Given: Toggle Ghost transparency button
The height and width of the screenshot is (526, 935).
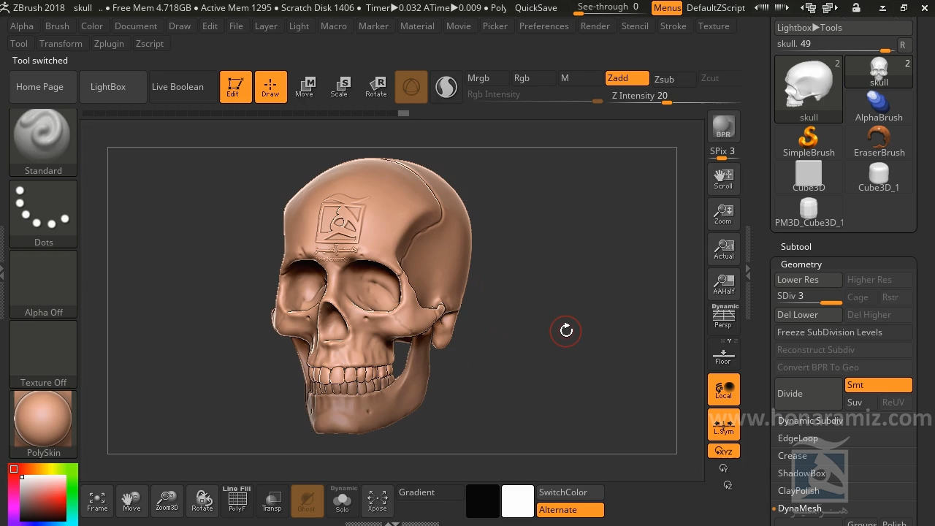Looking at the screenshot, I should [307, 500].
